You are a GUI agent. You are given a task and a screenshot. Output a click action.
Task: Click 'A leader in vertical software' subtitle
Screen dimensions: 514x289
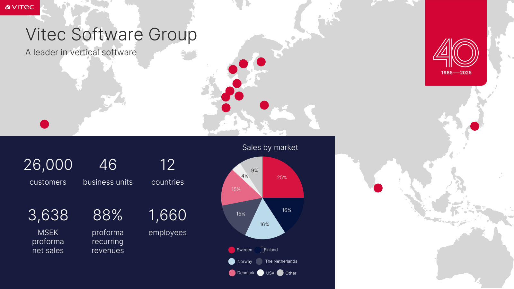(x=81, y=52)
